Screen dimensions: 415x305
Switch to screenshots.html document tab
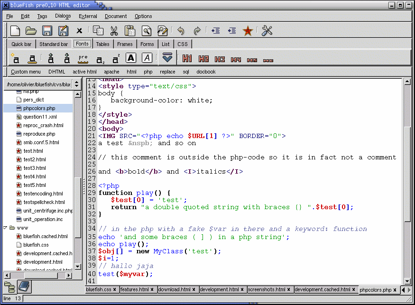[267, 290]
